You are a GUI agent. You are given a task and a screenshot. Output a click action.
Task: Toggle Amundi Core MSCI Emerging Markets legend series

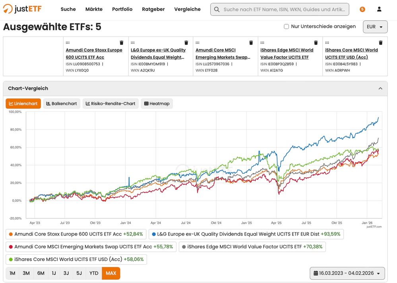[x=91, y=247]
